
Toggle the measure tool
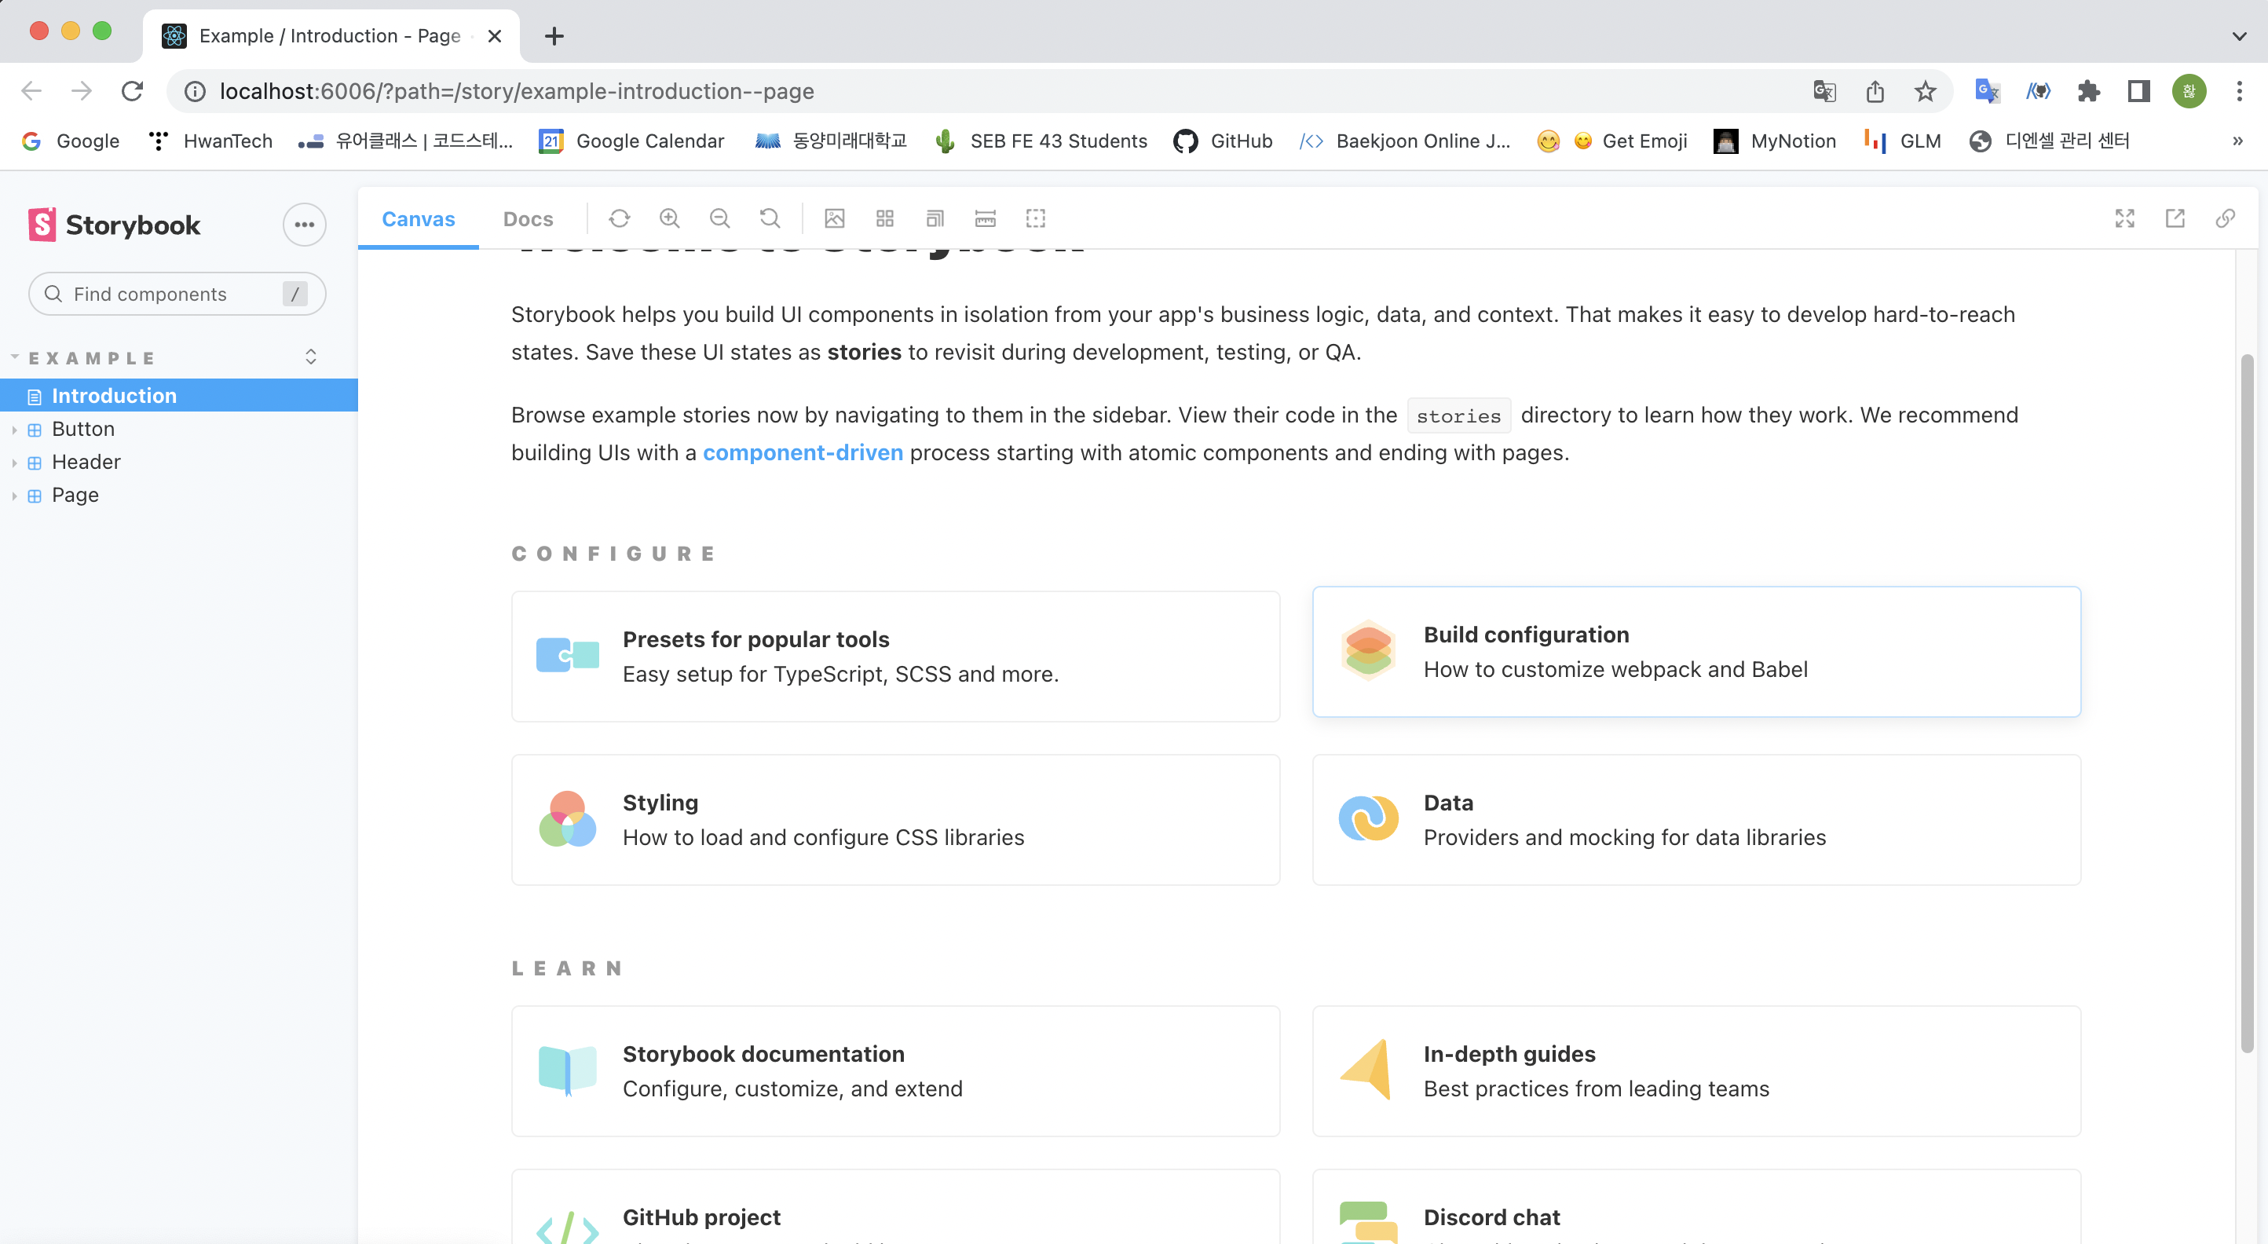point(984,218)
